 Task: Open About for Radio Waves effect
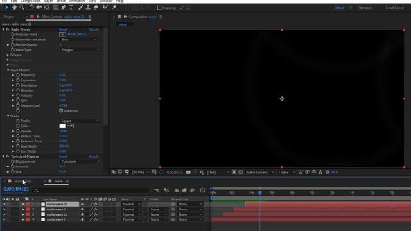[x=94, y=30]
